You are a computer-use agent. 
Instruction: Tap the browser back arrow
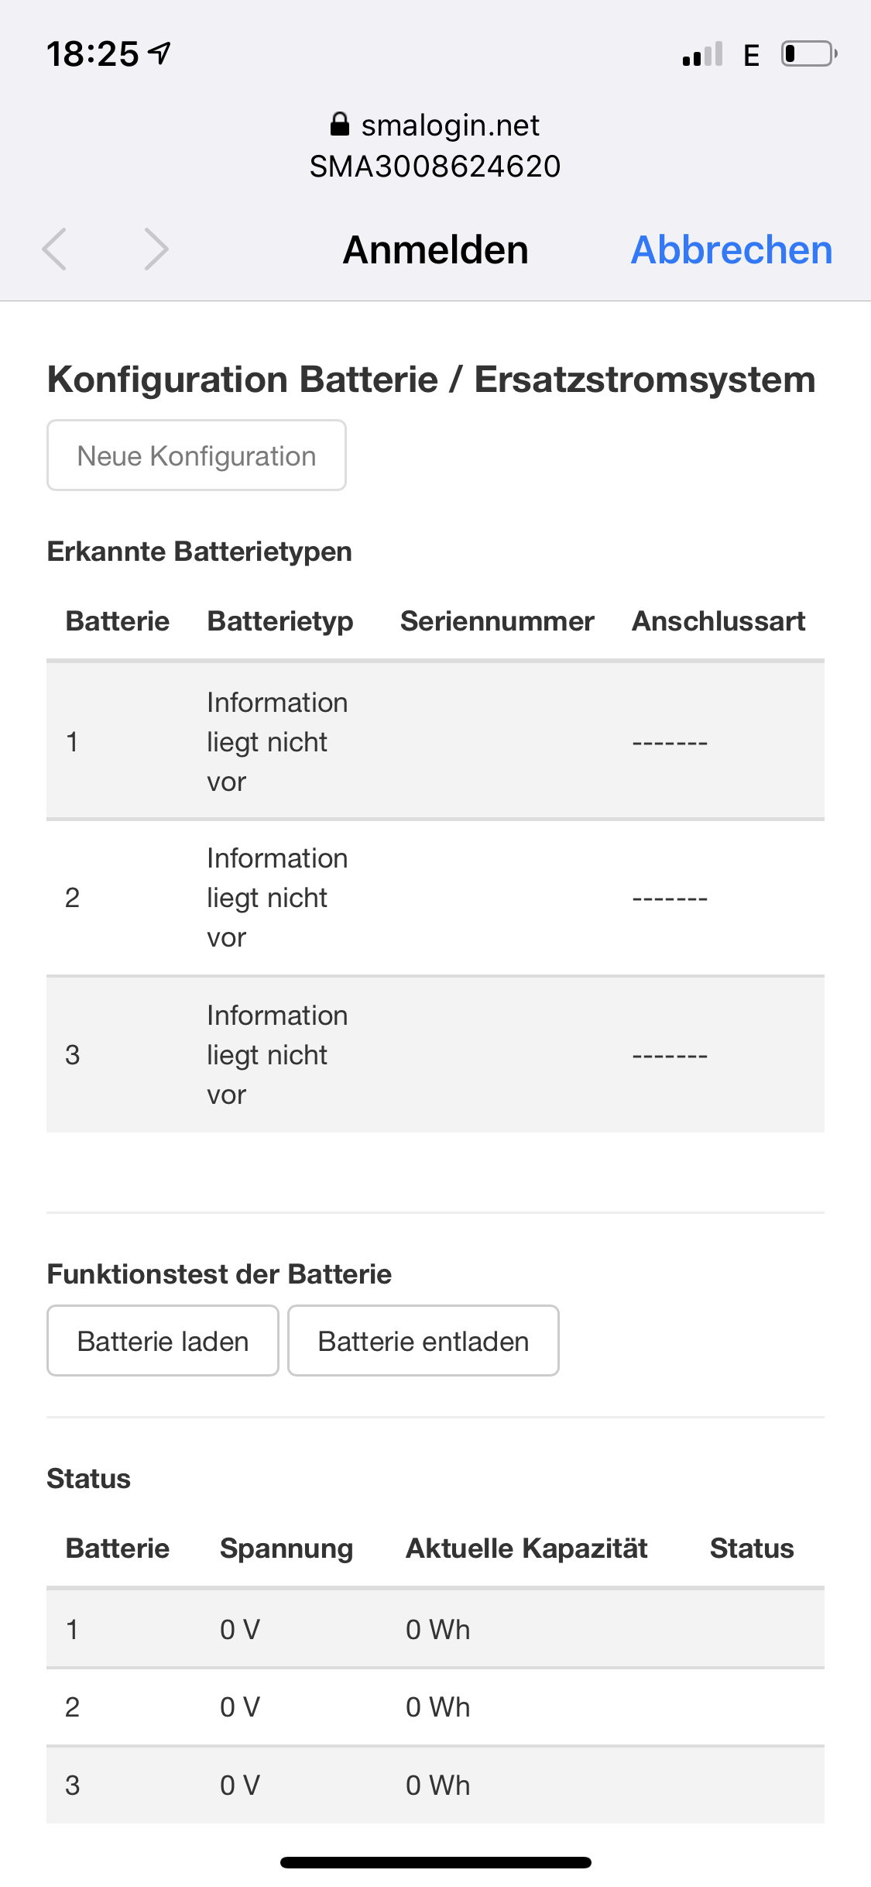[55, 249]
